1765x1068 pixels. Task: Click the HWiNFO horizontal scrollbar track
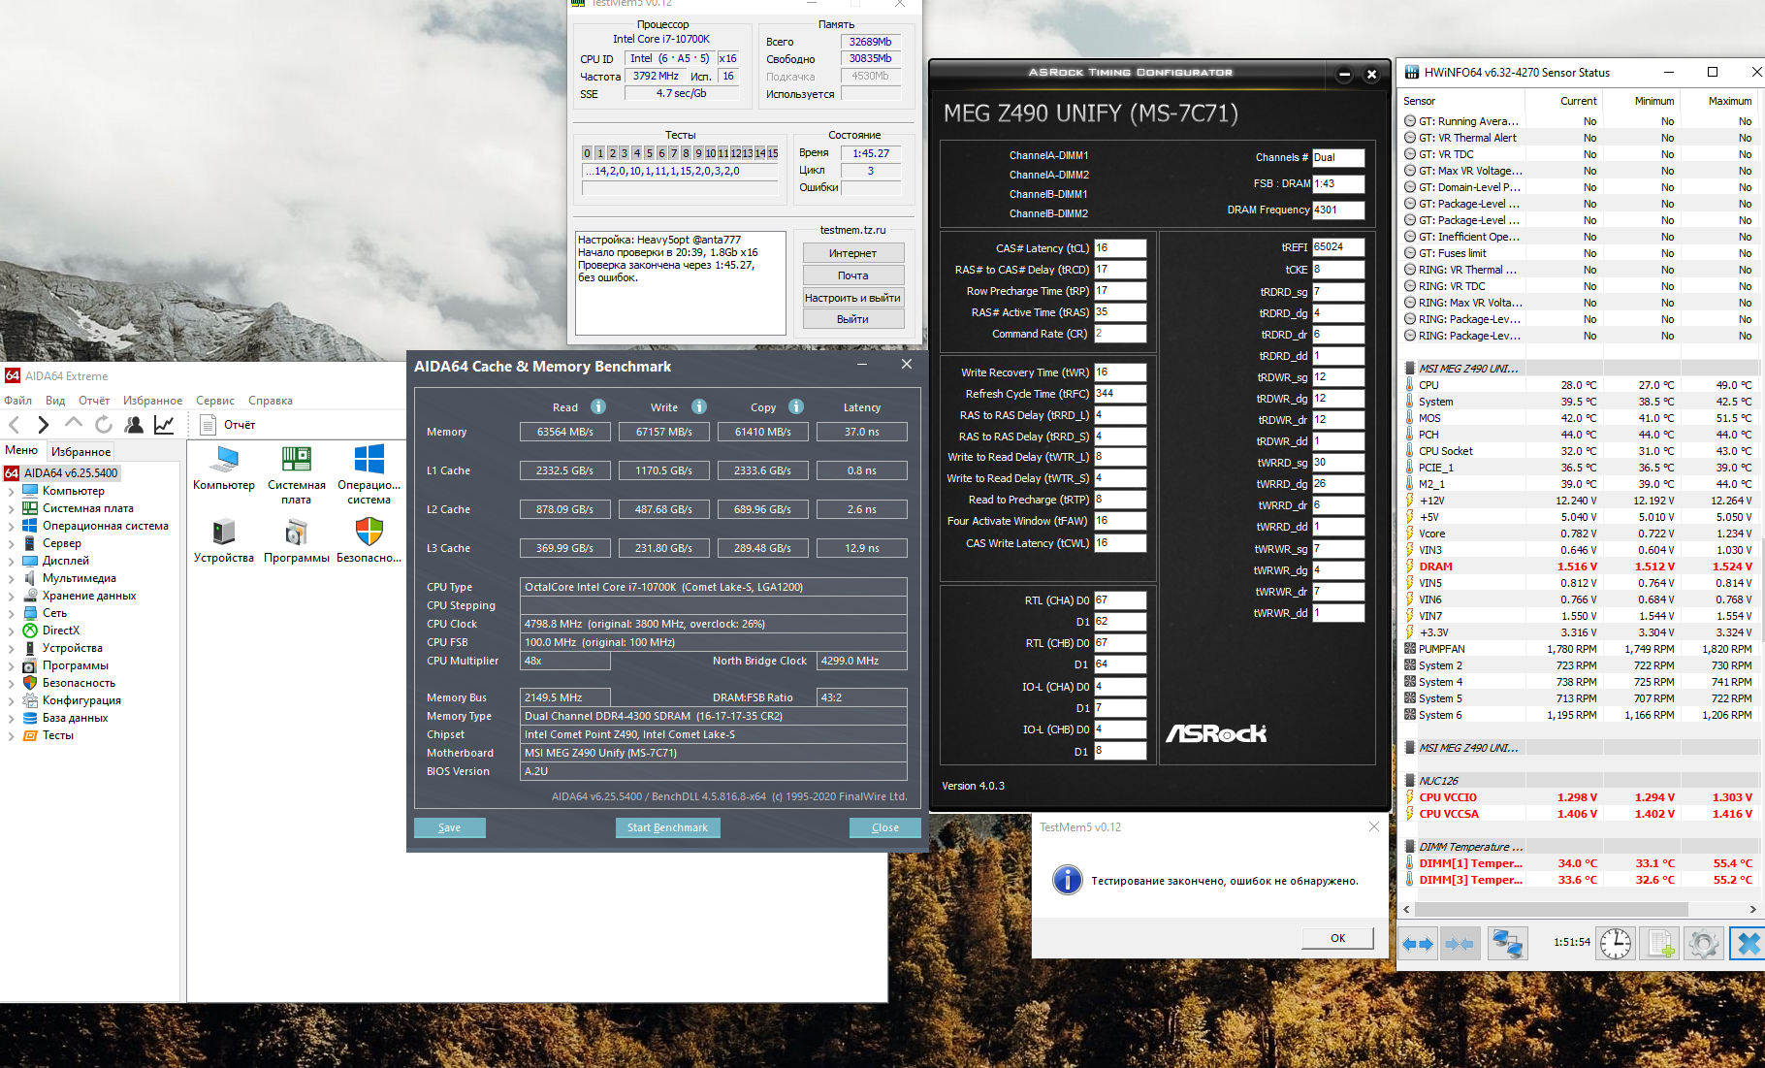[x=1578, y=909]
